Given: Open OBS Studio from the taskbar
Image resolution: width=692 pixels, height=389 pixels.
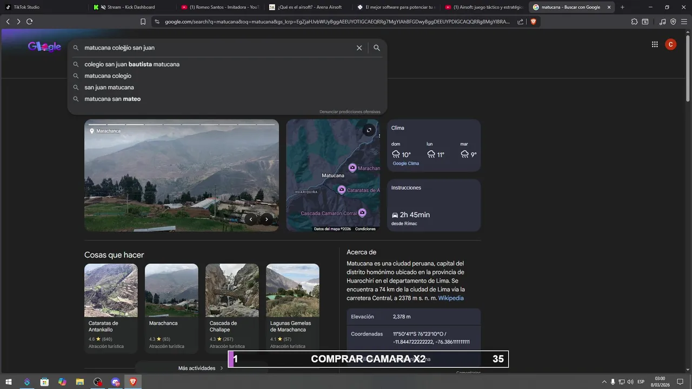Looking at the screenshot, I should [97, 382].
